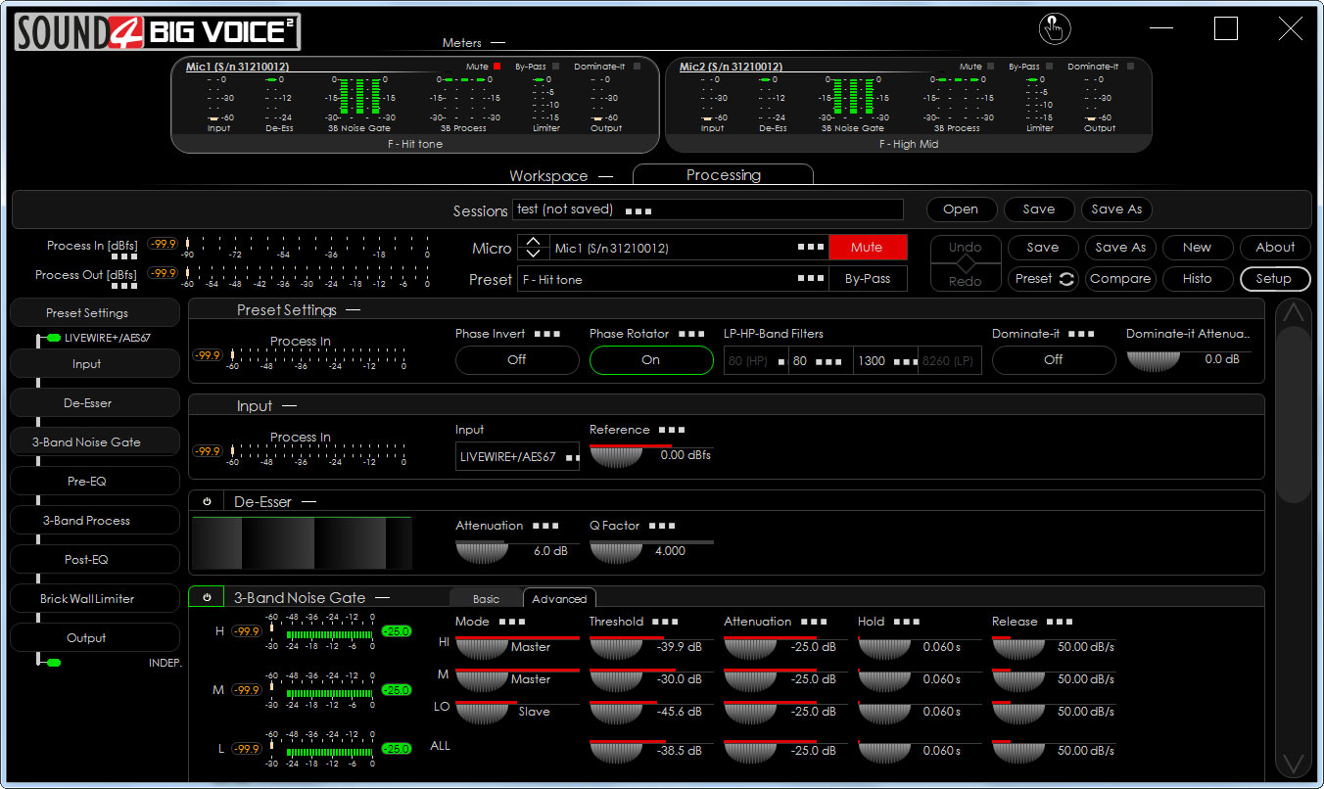Collapse the Meters section
Image resolution: width=1324 pixels, height=789 pixels.
point(498,43)
